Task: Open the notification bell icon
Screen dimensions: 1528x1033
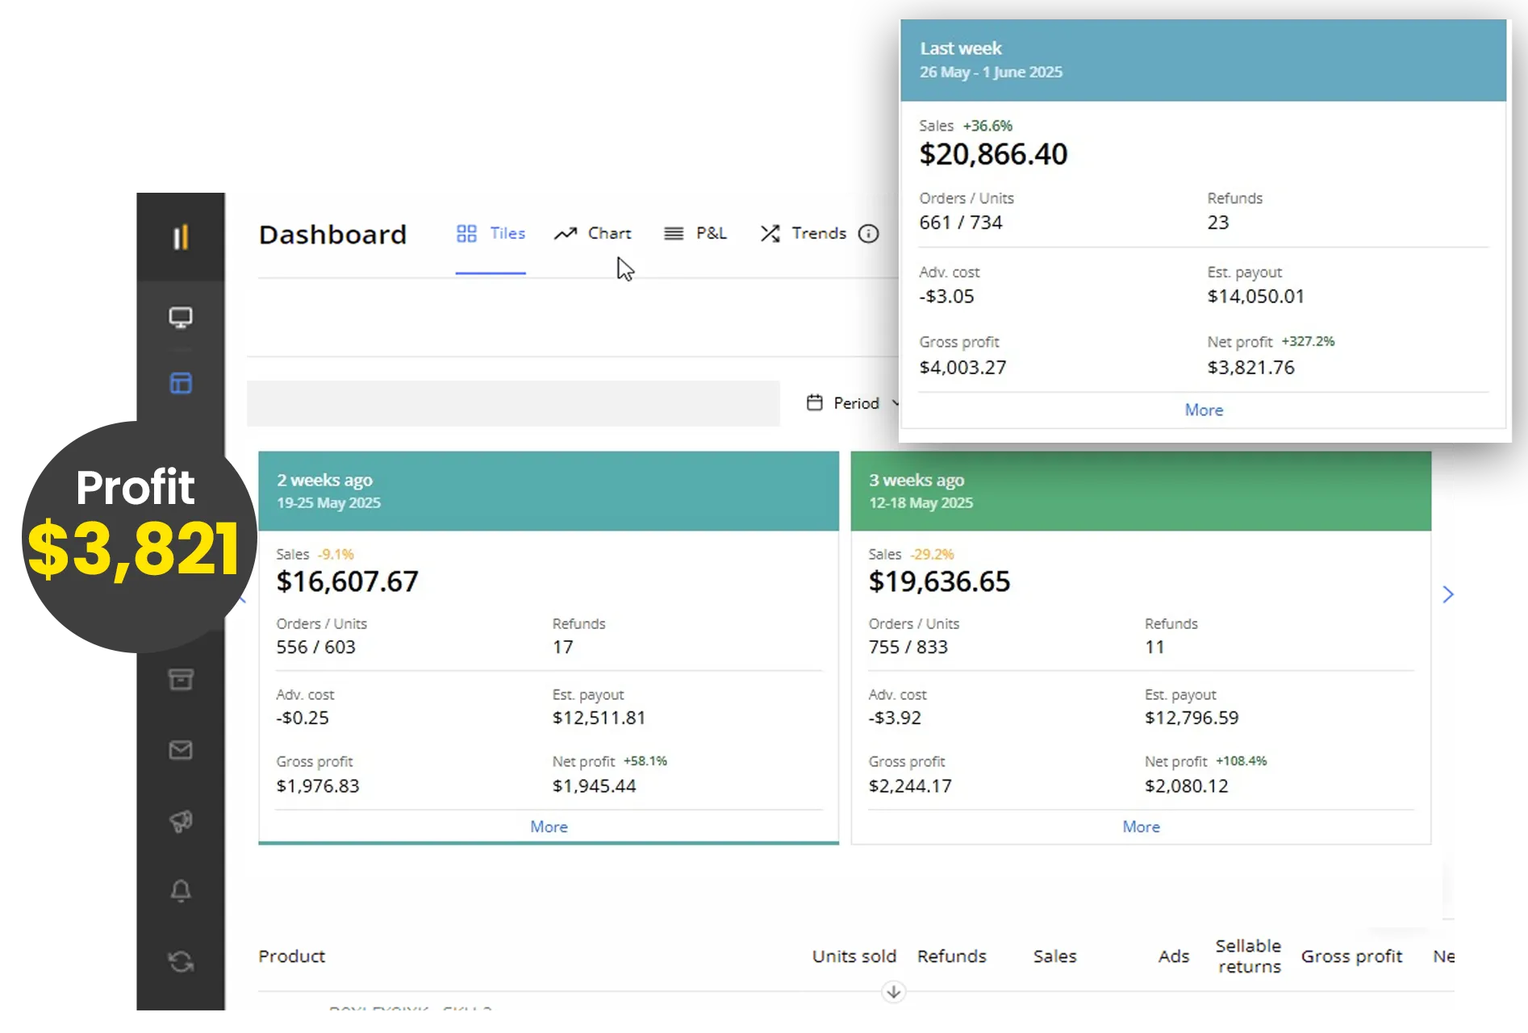Action: point(181,891)
